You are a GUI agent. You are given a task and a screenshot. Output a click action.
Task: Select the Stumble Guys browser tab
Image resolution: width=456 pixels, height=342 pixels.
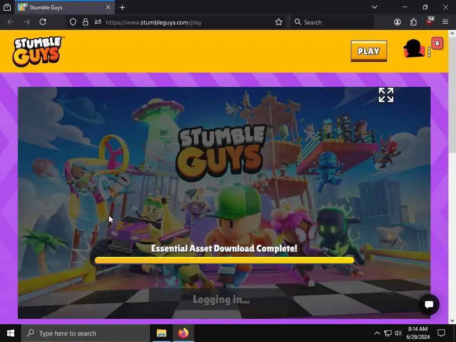pos(65,7)
